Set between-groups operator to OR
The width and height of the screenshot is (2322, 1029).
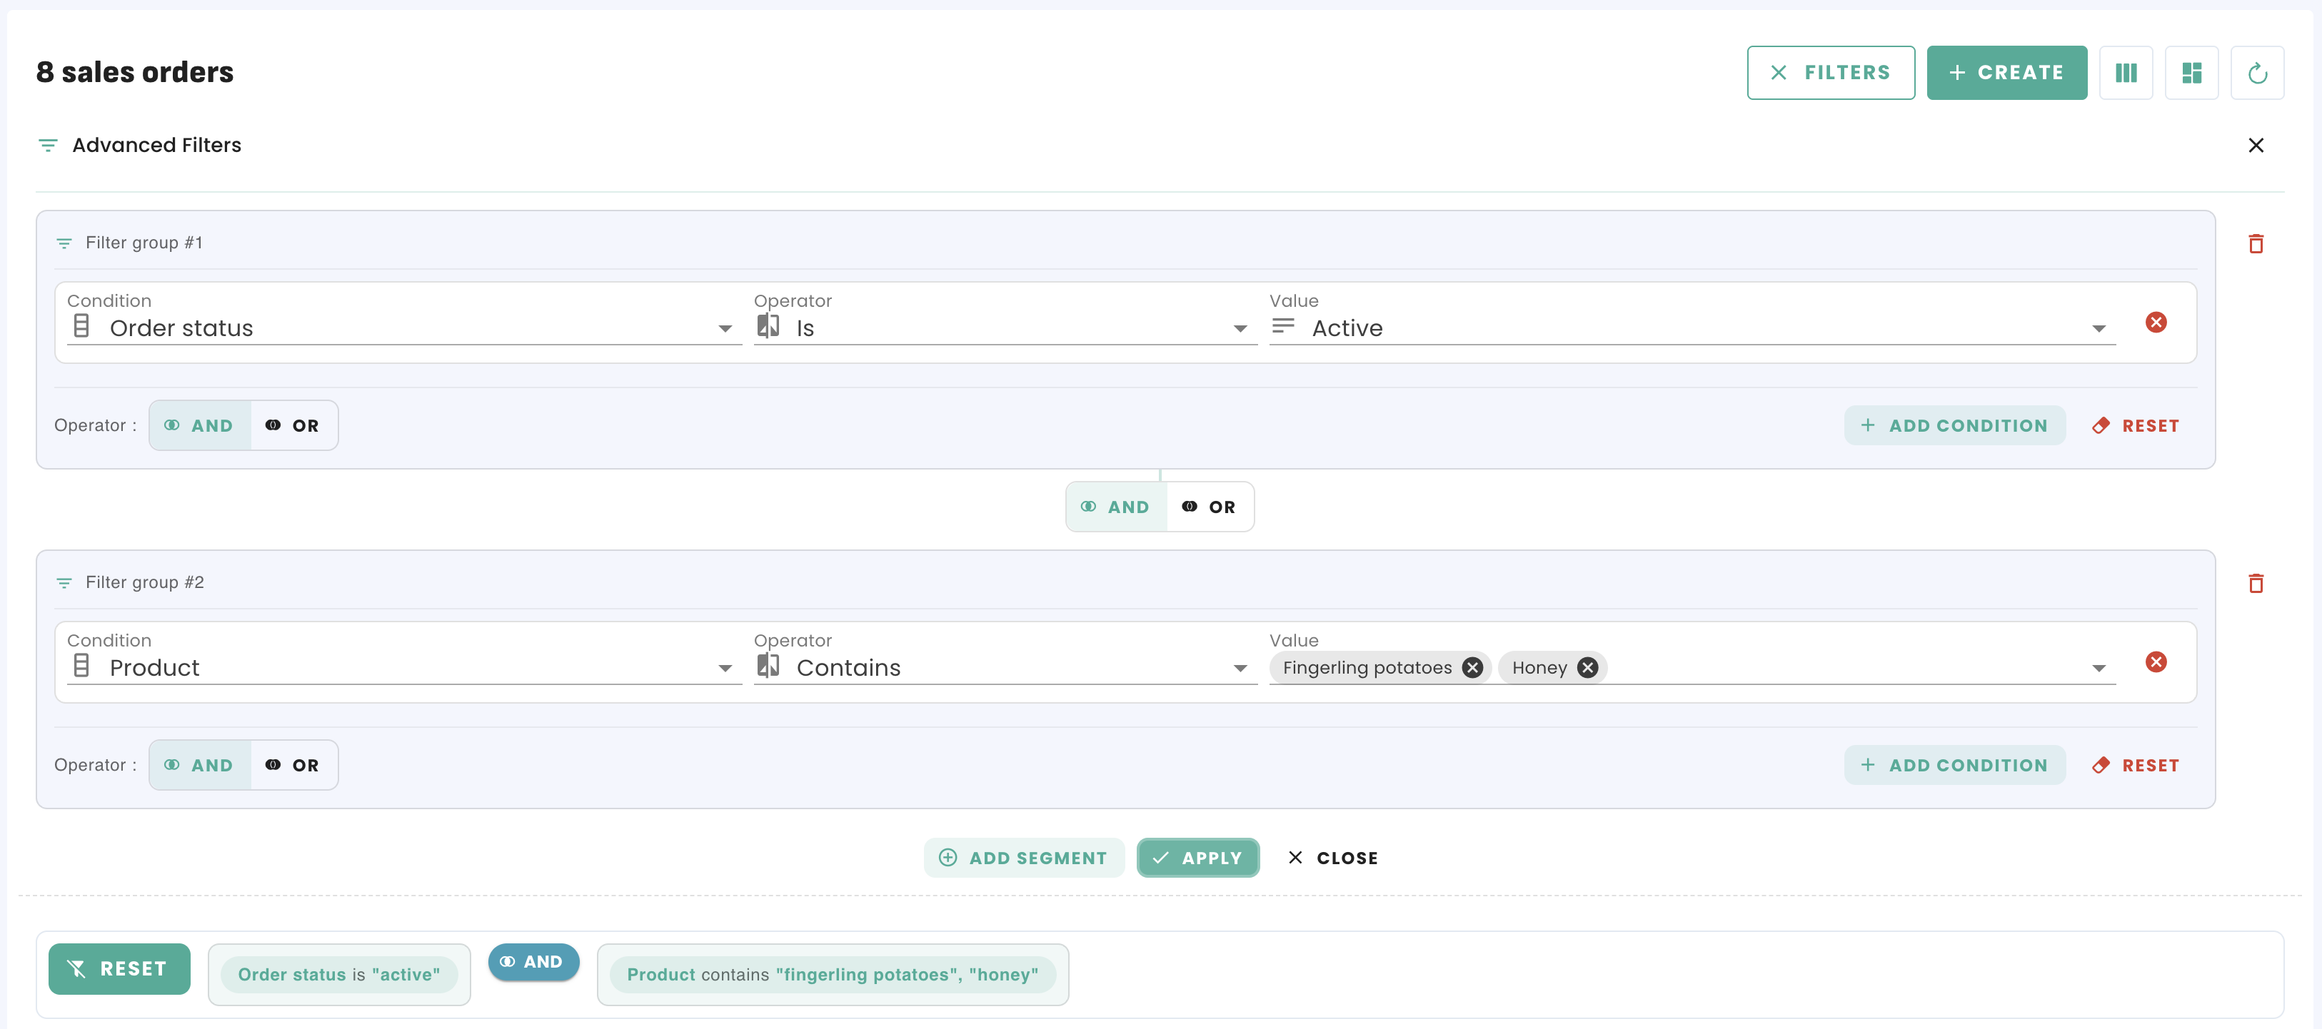pyautogui.click(x=1210, y=507)
